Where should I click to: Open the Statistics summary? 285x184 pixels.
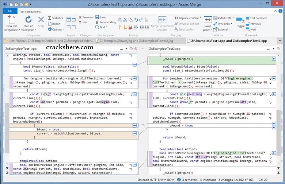pos(55,18)
